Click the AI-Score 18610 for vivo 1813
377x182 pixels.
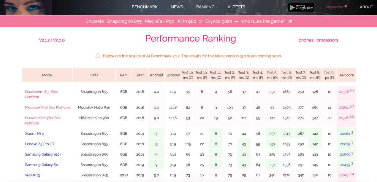(344, 175)
